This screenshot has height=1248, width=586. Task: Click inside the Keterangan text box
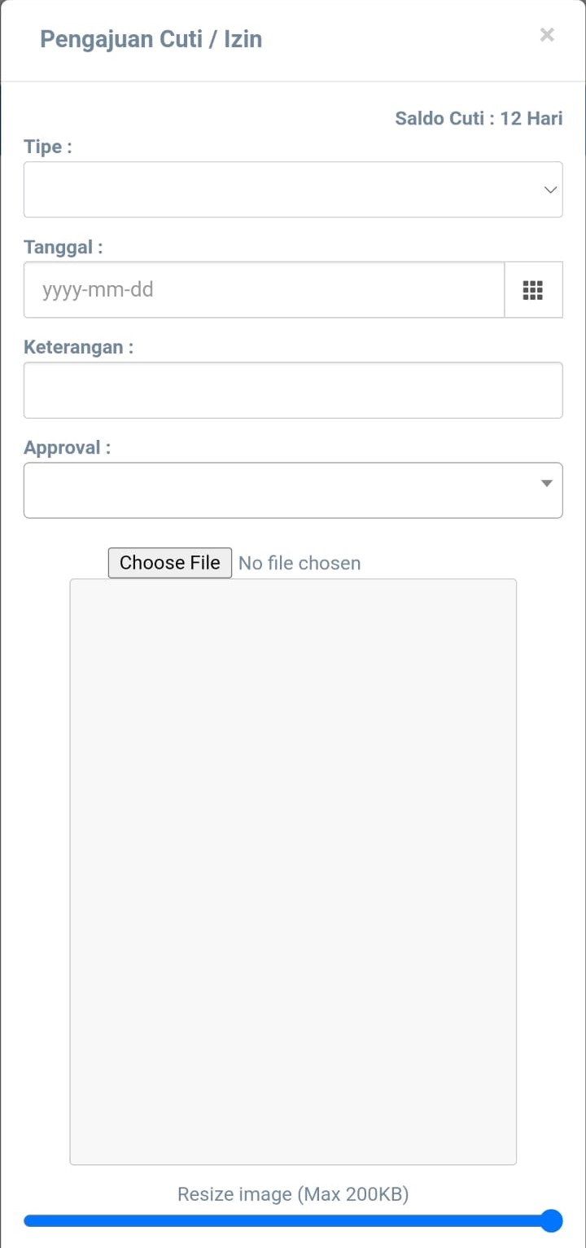293,390
